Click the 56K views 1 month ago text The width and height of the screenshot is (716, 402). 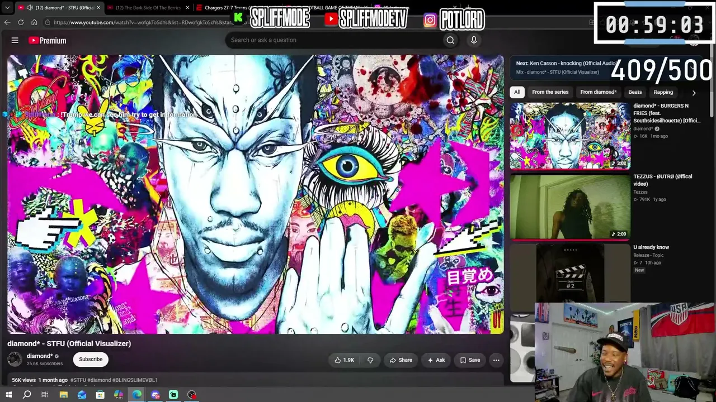pyautogui.click(x=40, y=380)
